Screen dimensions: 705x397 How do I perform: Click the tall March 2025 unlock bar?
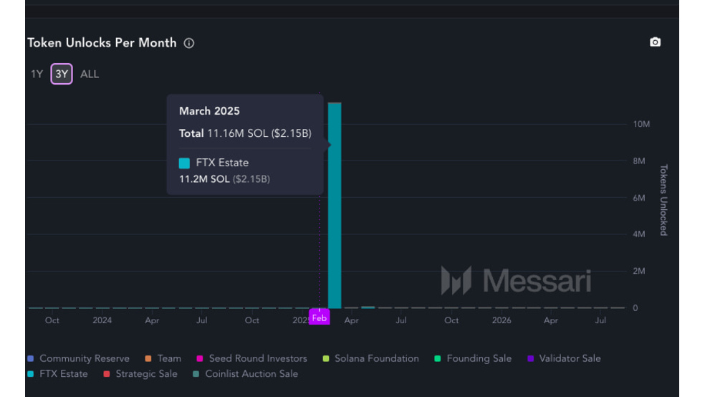[335, 206]
